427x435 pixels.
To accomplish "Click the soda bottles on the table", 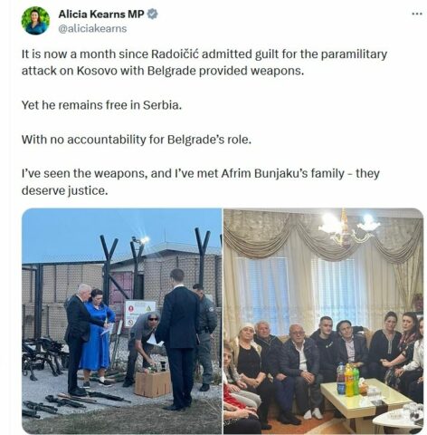I will click(x=347, y=380).
